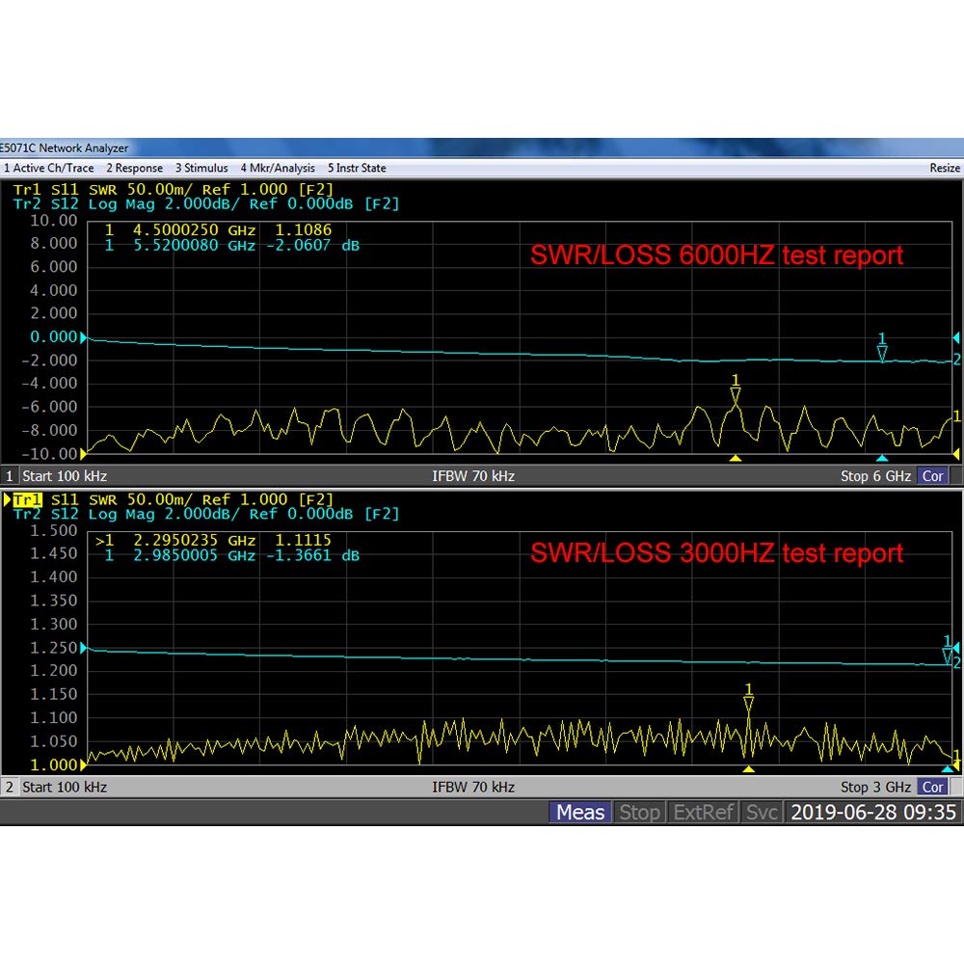Image resolution: width=964 pixels, height=964 pixels.
Task: Select cyan marker 1 on top S12 trace
Action: pyautogui.click(x=881, y=348)
